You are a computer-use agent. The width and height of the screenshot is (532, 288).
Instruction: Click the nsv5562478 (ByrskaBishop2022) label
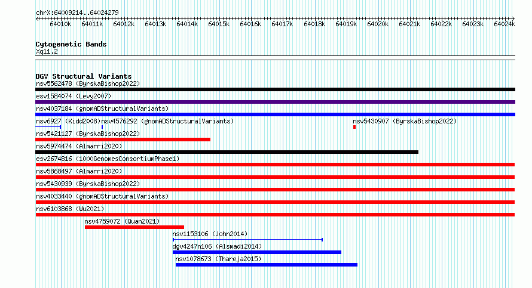pyautogui.click(x=88, y=83)
